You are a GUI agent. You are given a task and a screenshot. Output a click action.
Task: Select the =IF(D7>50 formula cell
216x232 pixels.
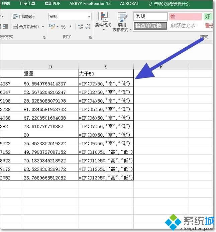(x=106, y=125)
